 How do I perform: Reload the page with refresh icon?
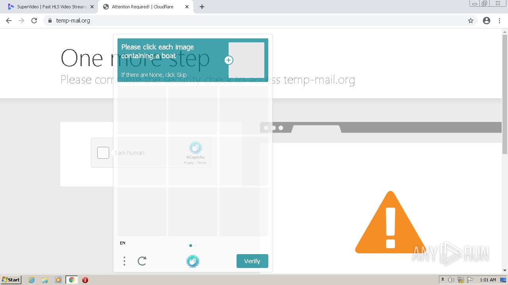point(34,21)
